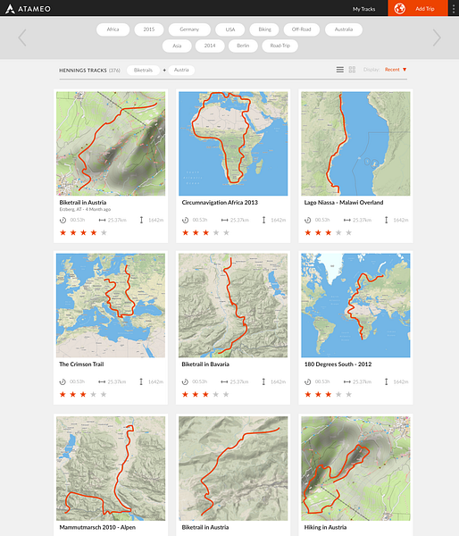Click the Atameo logo icon
459x536 pixels.
pos(10,9)
